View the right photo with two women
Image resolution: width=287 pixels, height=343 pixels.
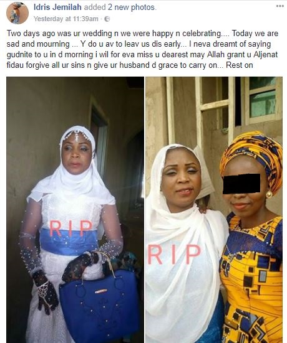coord(214,210)
